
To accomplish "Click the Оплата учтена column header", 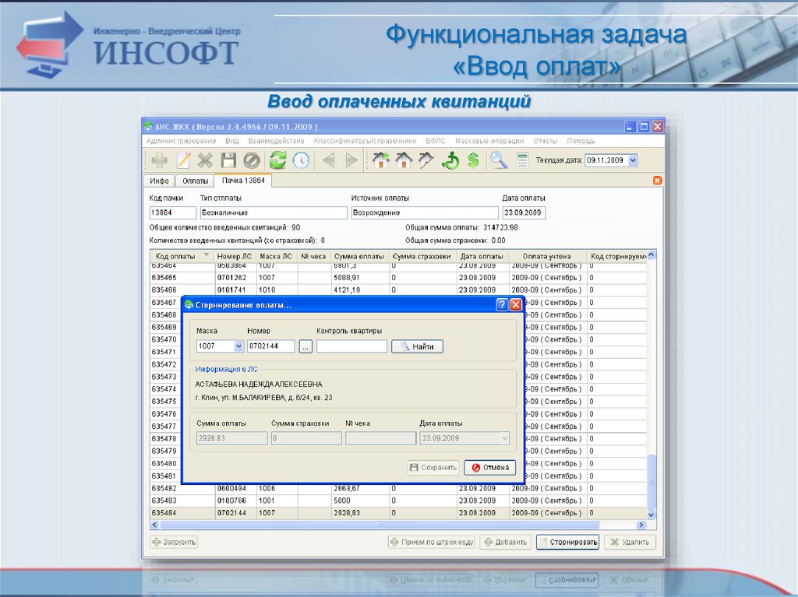I will [547, 256].
